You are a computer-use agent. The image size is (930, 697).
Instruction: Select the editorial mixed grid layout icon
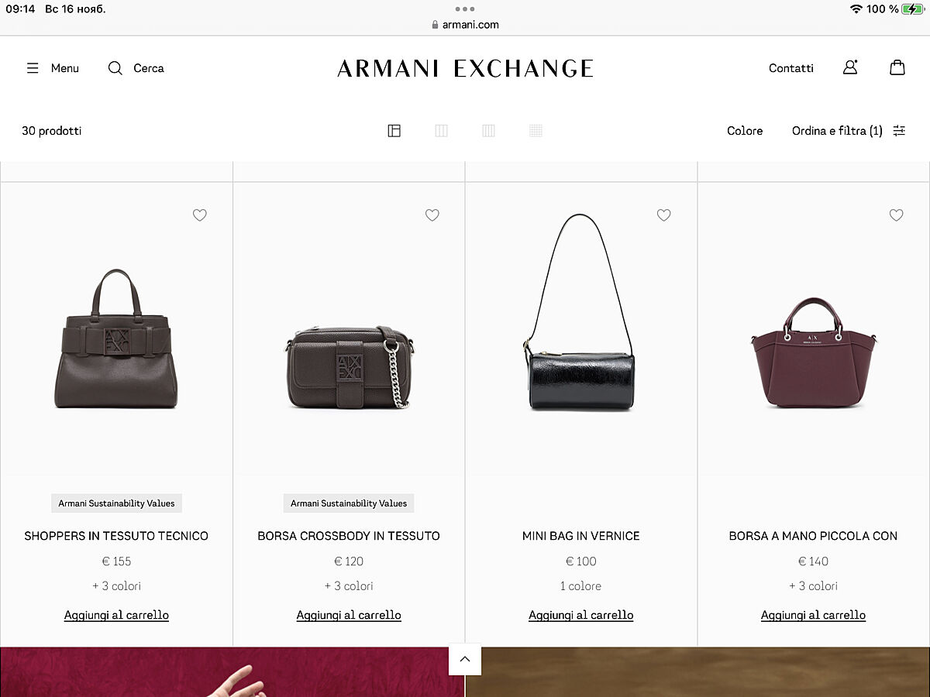pos(394,131)
